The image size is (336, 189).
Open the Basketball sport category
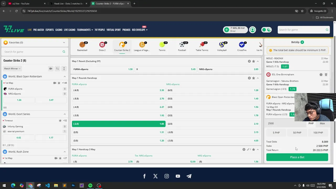click(x=82, y=46)
